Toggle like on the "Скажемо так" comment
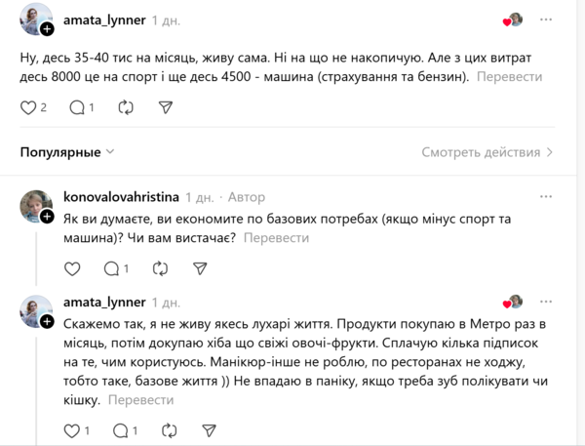 tap(71, 429)
